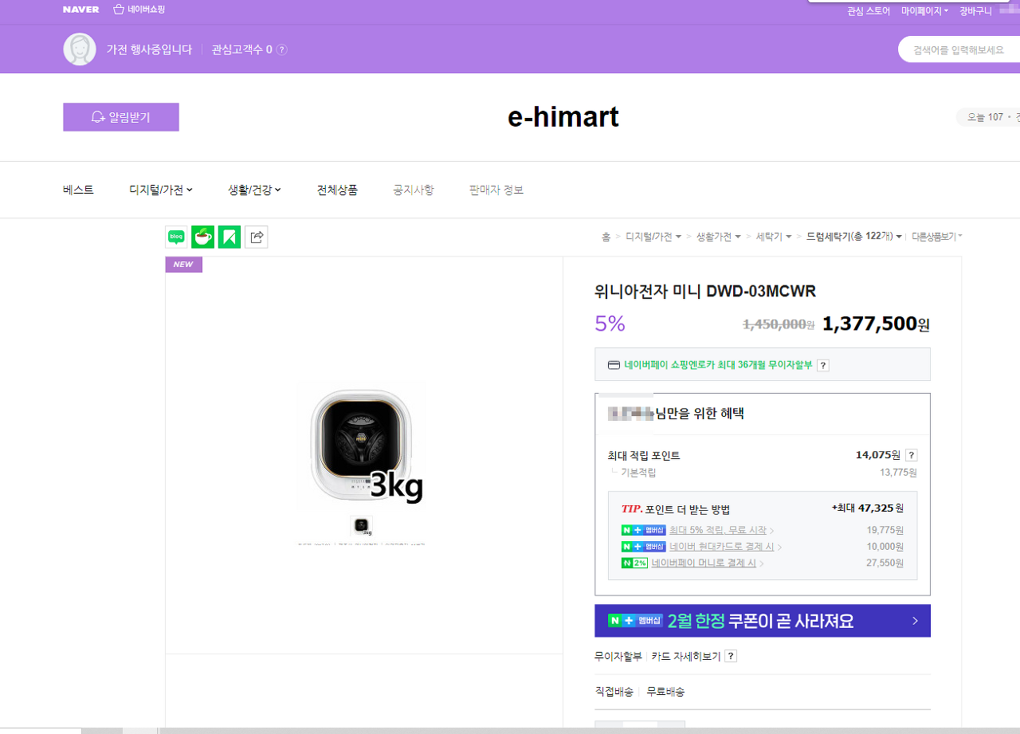1020x734 pixels.
Task: Open 관심 스토어 link
Action: (x=869, y=11)
